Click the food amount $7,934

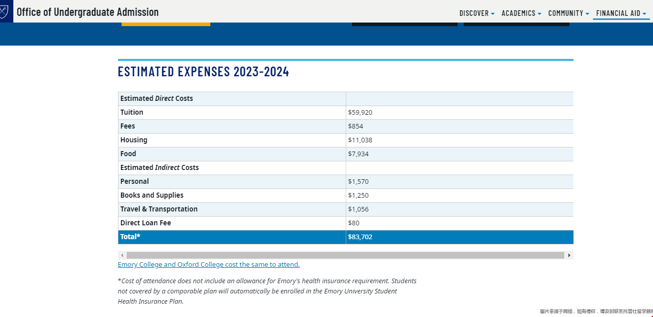pos(358,154)
